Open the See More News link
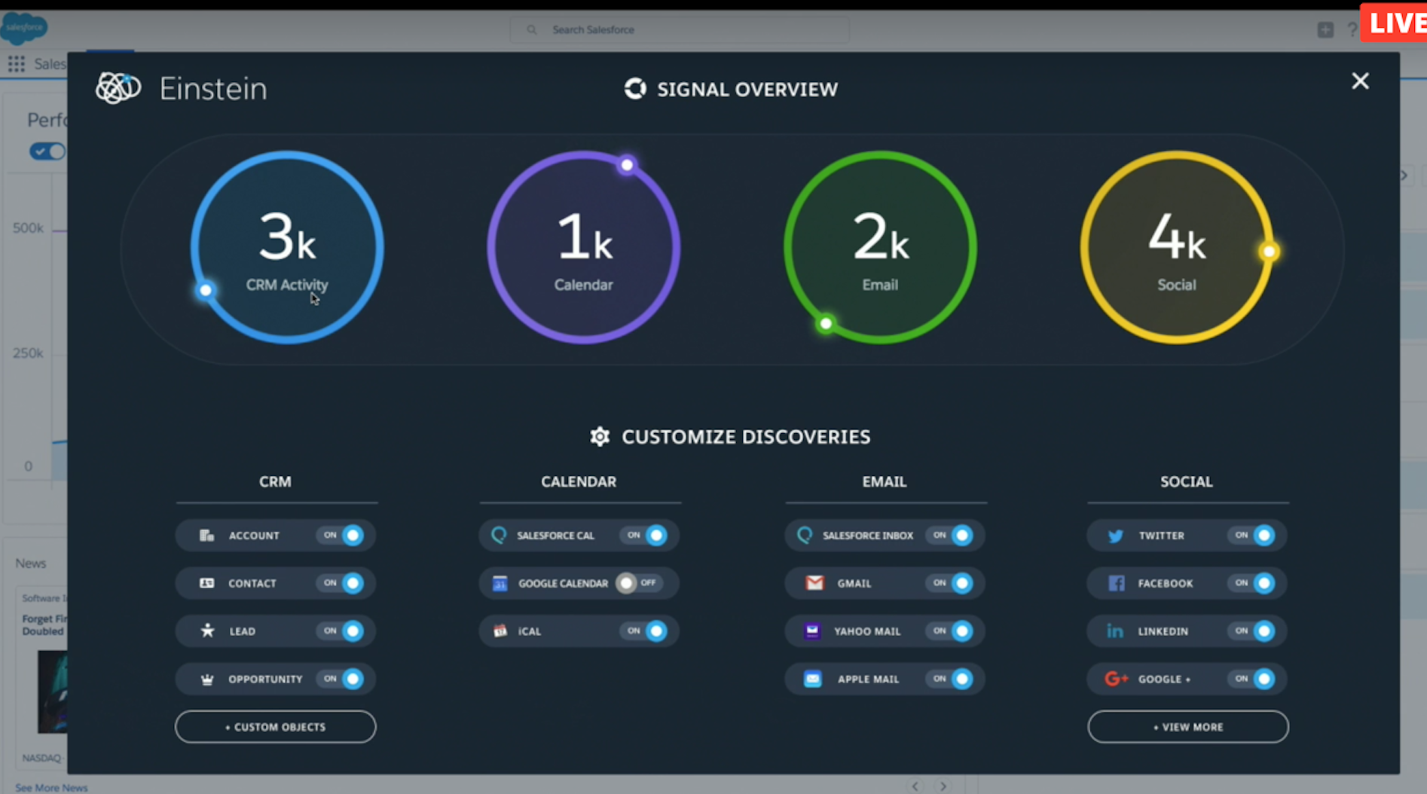 tap(51, 787)
